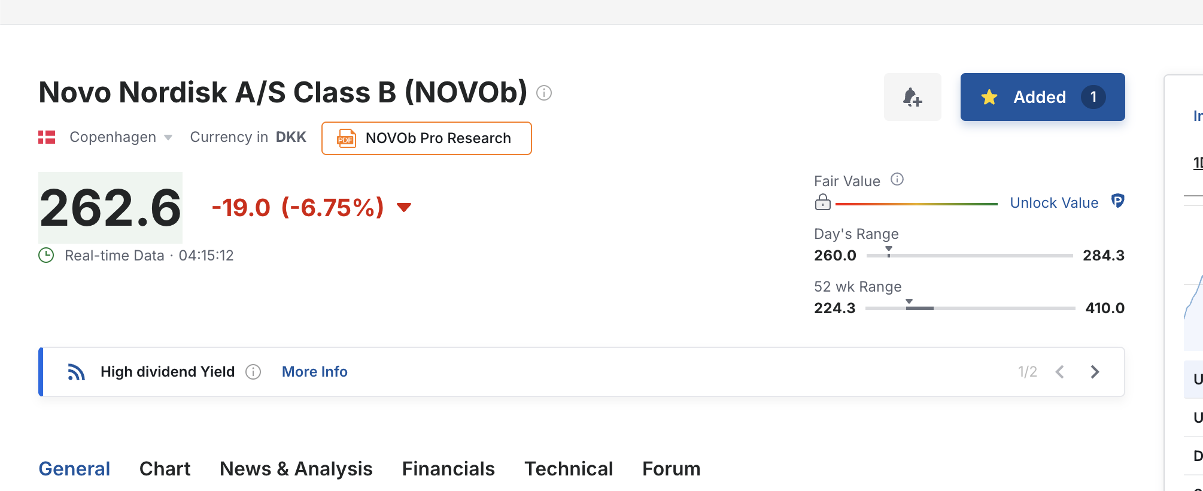Click the real-time data clock icon

pyautogui.click(x=46, y=255)
